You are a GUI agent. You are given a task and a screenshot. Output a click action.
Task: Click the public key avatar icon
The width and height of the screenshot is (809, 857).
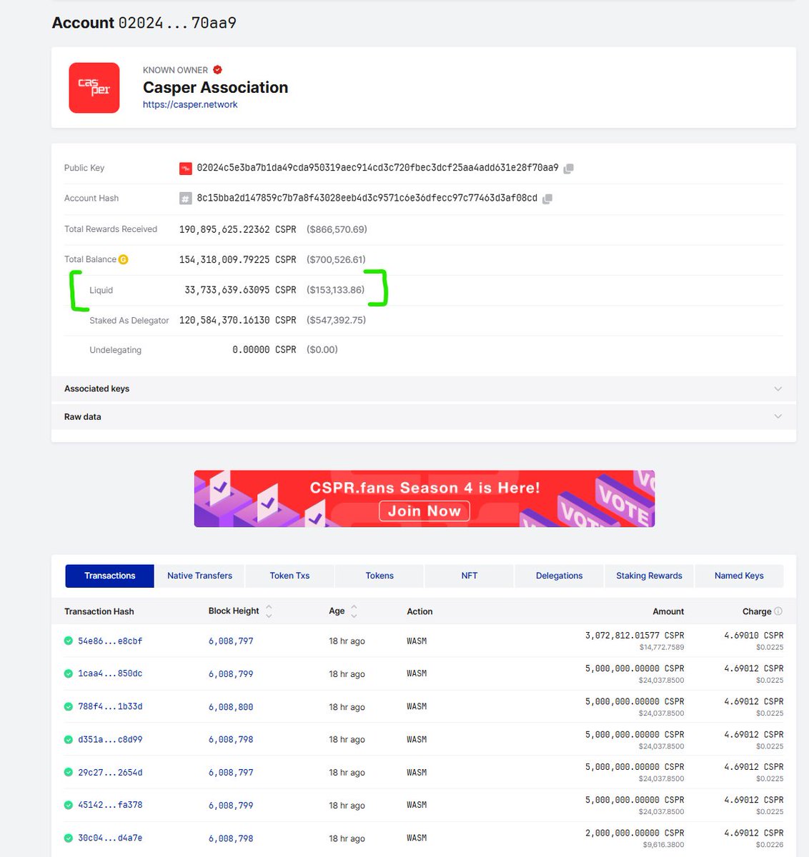[186, 169]
